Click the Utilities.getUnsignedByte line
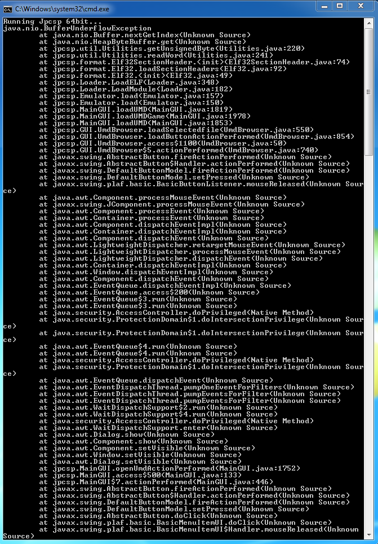The image size is (378, 544). (171, 49)
